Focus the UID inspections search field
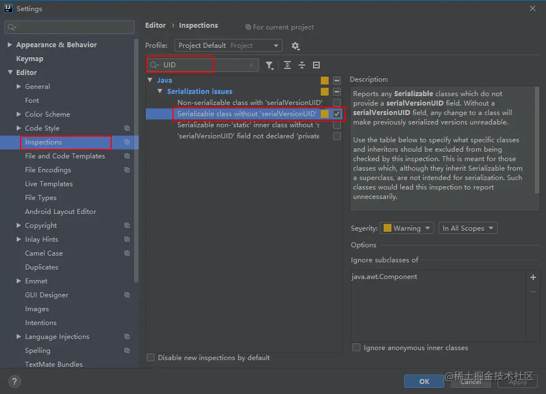This screenshot has width=546, height=394. pyautogui.click(x=202, y=65)
